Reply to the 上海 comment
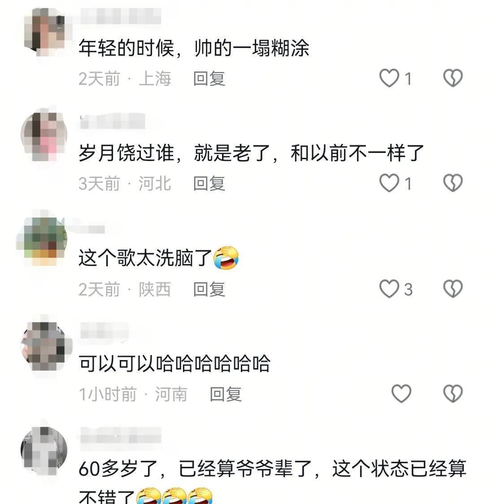 209,79
